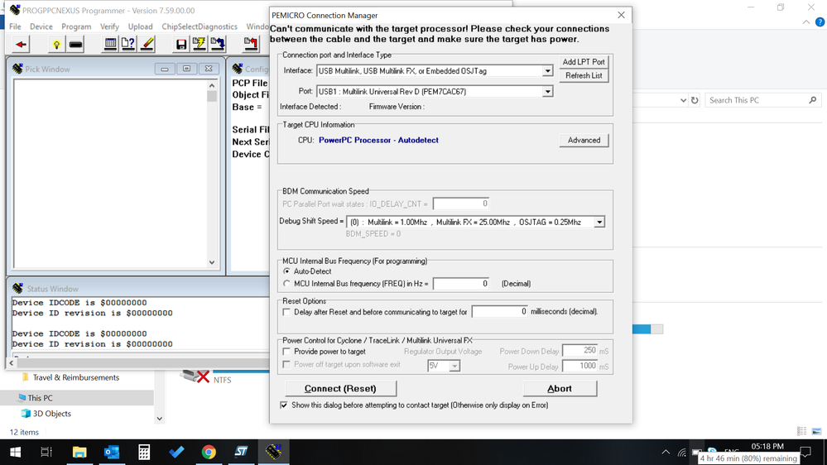Open the notification center icon
This screenshot has height=465, width=827.
coord(806,452)
